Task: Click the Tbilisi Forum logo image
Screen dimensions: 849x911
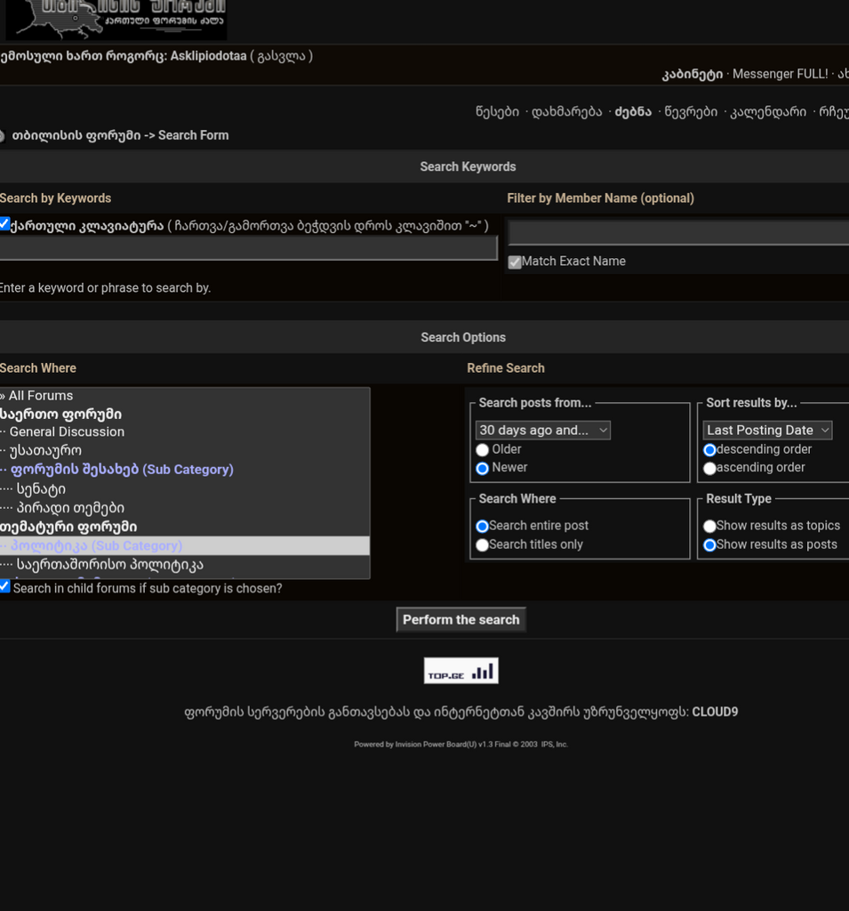Action: point(116,20)
